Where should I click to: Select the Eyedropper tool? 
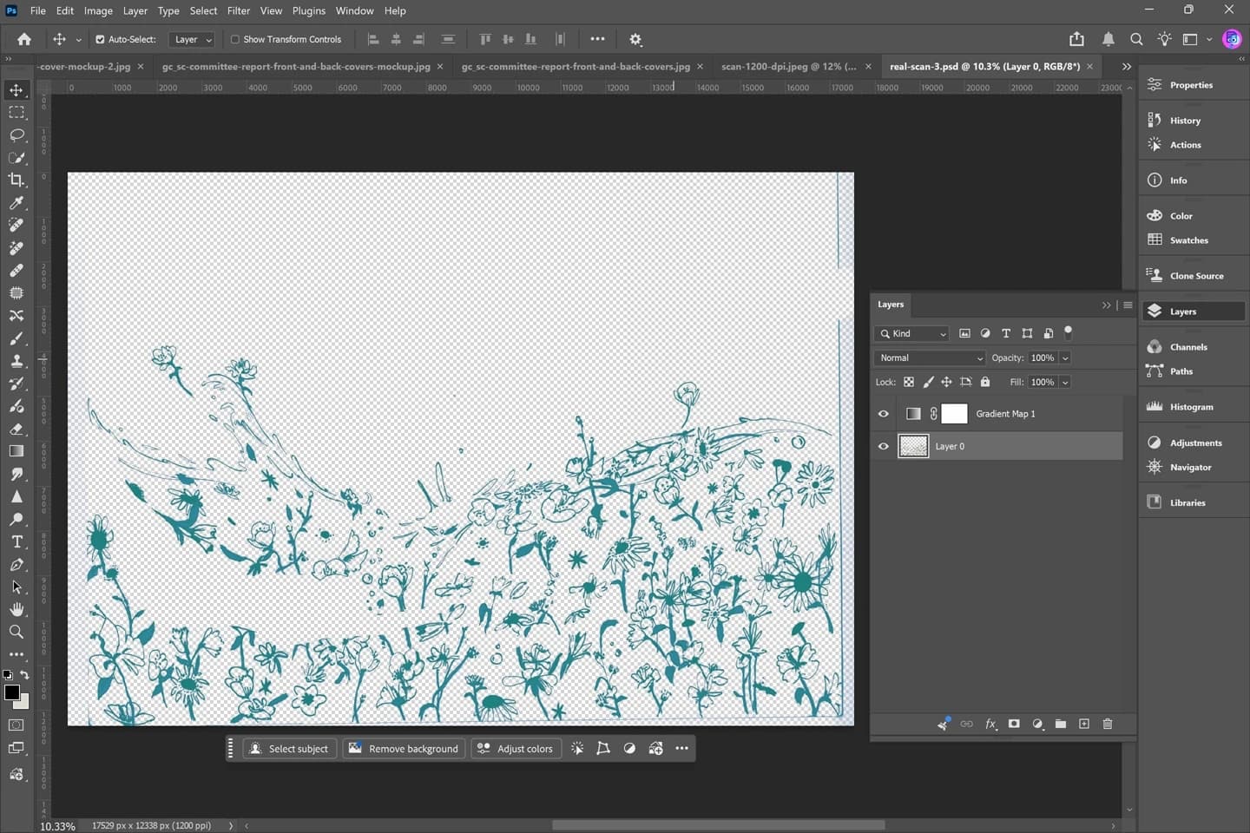tap(16, 203)
